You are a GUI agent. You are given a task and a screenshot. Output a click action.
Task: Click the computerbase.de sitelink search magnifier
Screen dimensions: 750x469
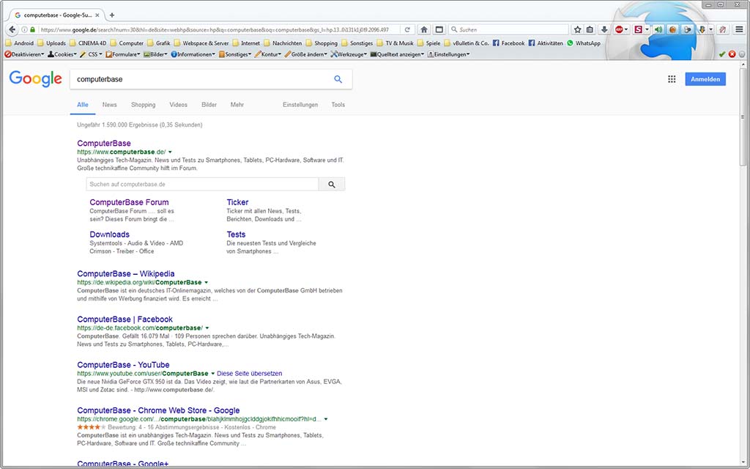click(x=332, y=184)
